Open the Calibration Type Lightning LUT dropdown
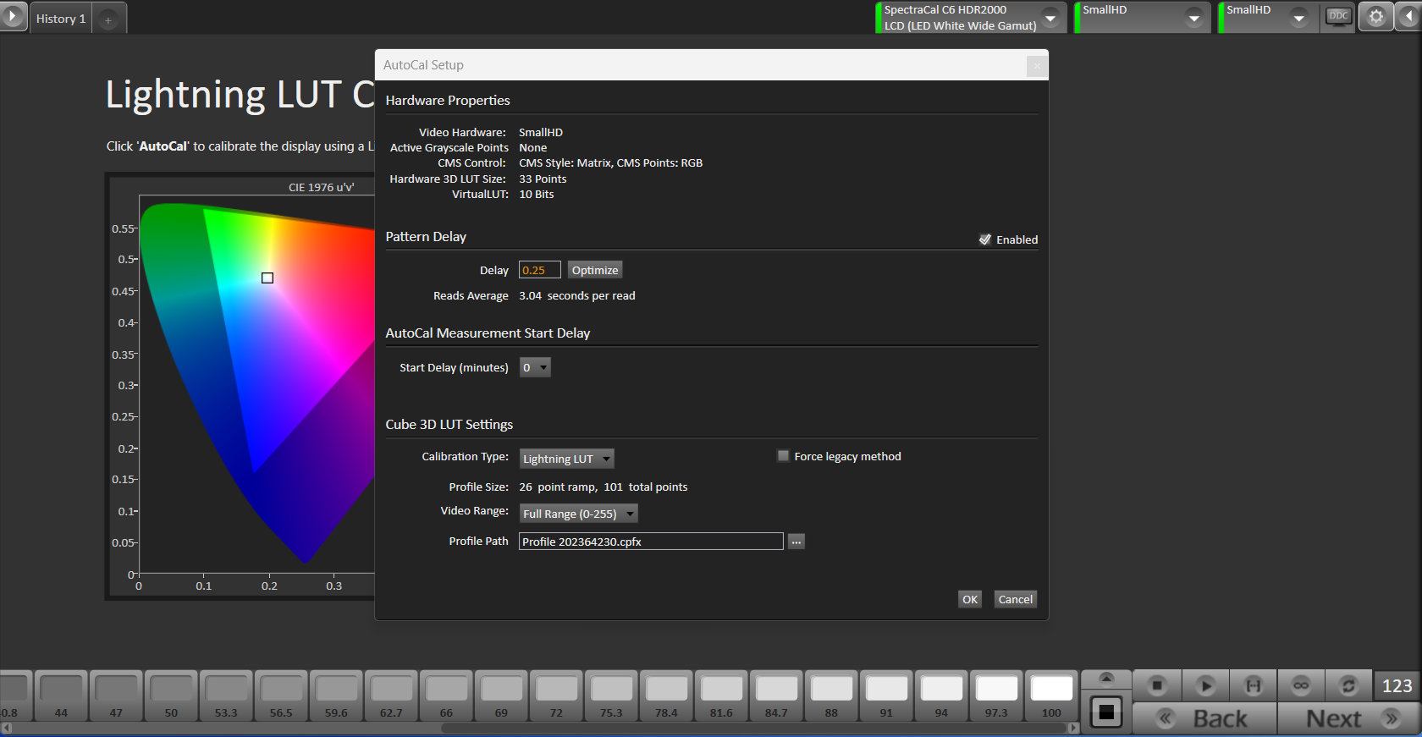 point(566,459)
